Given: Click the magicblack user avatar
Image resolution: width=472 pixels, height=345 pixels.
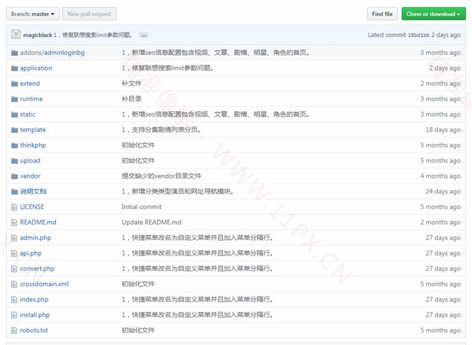Looking at the screenshot, I should [x=16, y=35].
